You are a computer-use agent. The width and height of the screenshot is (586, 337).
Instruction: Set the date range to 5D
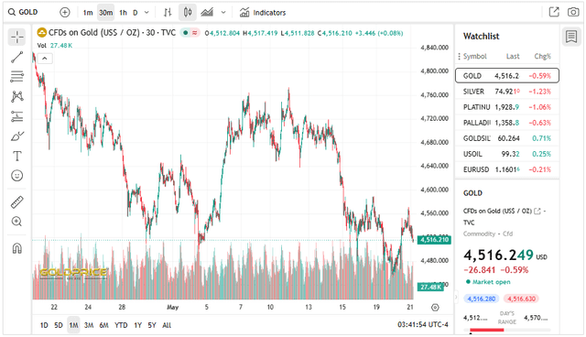[x=59, y=325]
